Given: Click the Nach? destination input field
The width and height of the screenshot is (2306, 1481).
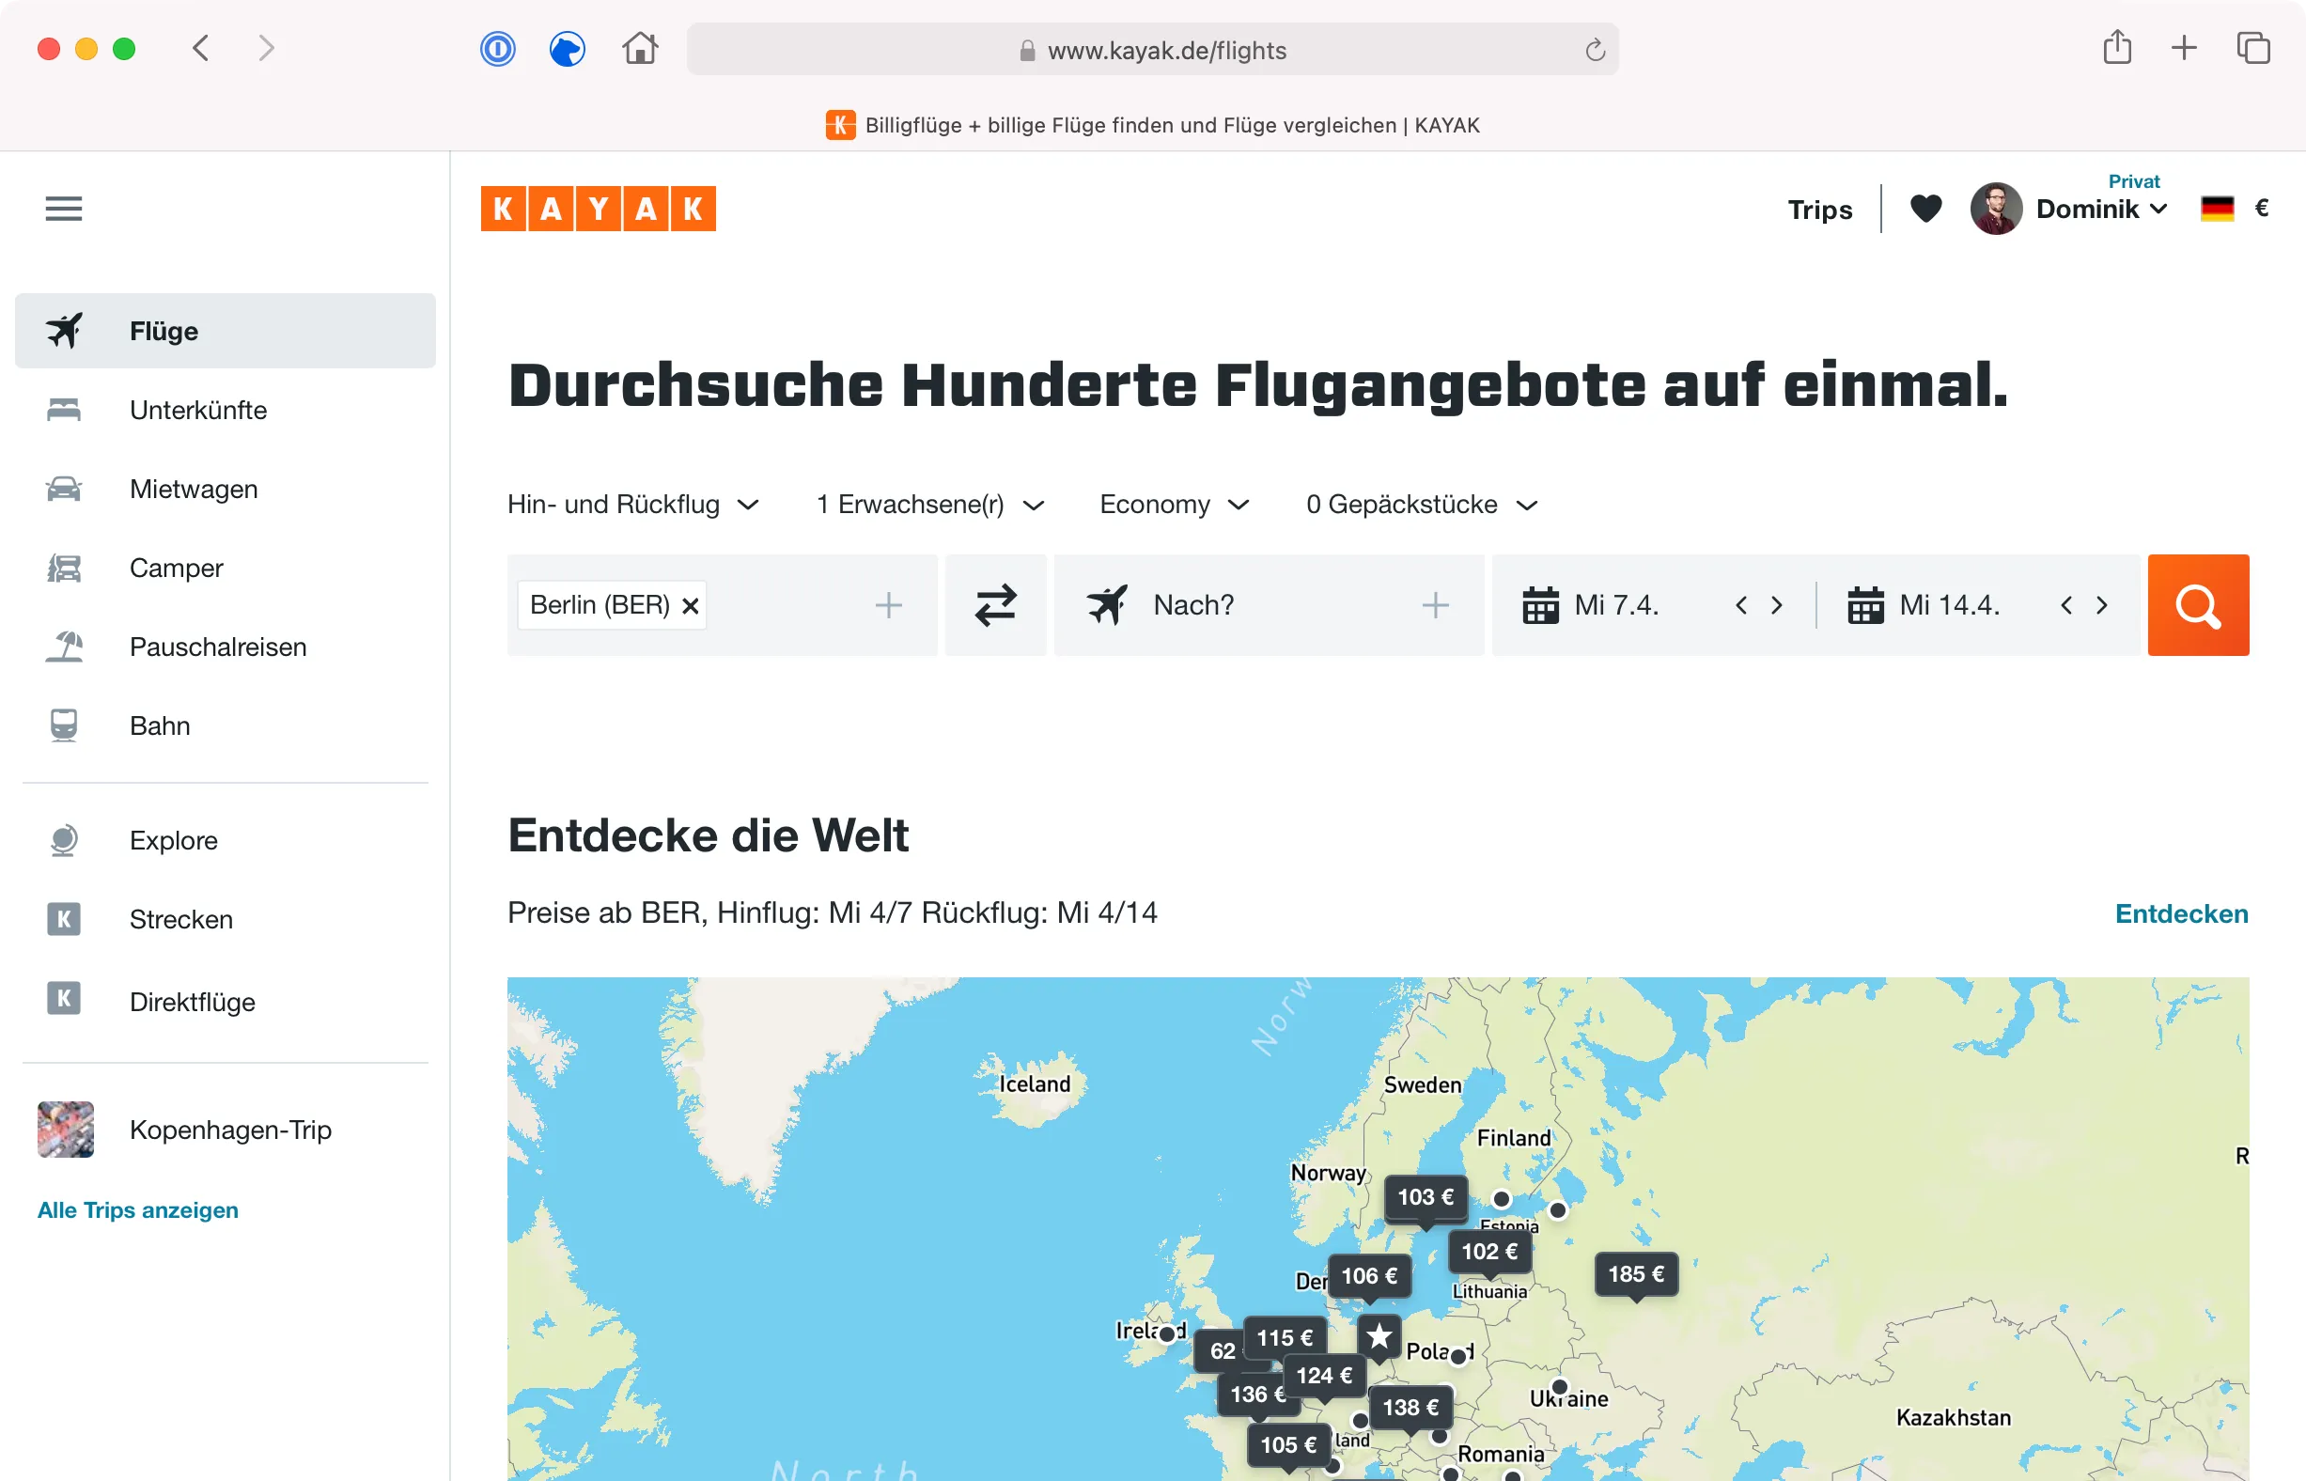Looking at the screenshot, I should [1250, 605].
